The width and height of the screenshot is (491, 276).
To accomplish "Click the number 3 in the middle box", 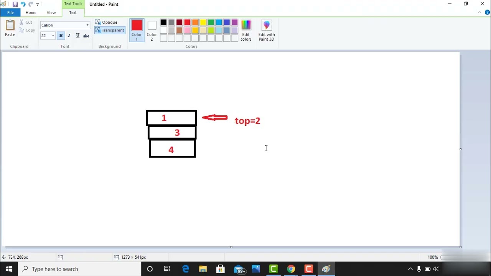I will (x=177, y=133).
